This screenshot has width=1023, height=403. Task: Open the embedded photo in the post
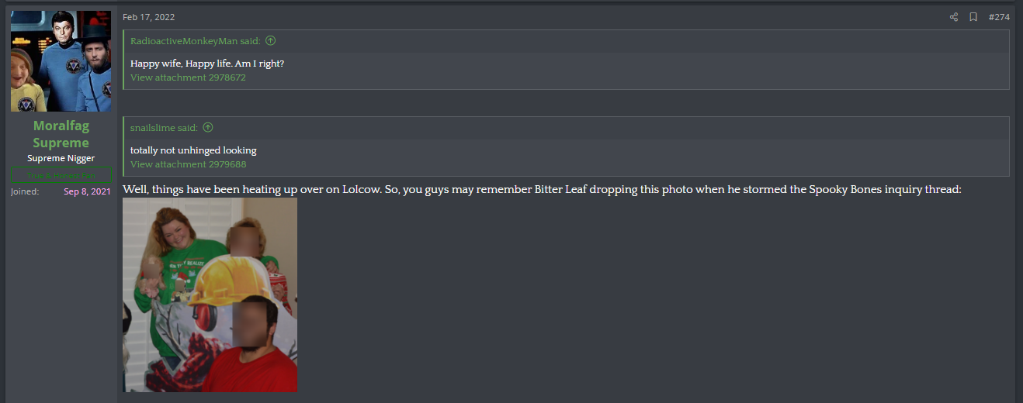[210, 294]
